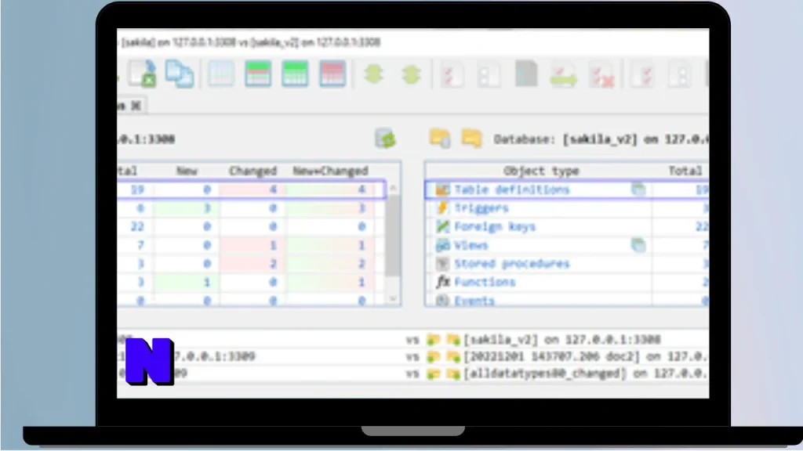Viewport: 803px width, 451px height.
Task: Click the fx Functions icon
Action: tap(442, 282)
